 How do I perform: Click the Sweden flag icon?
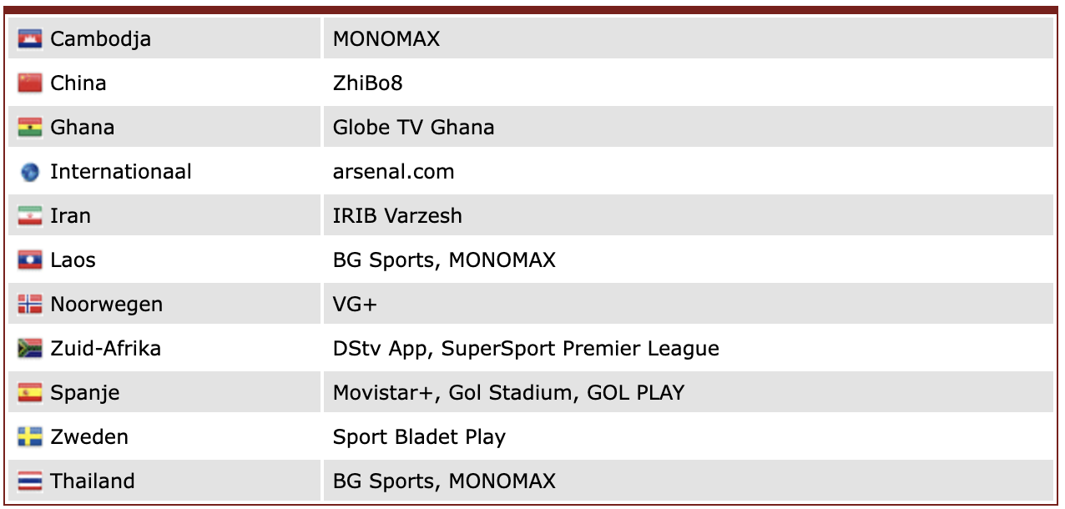pos(30,437)
